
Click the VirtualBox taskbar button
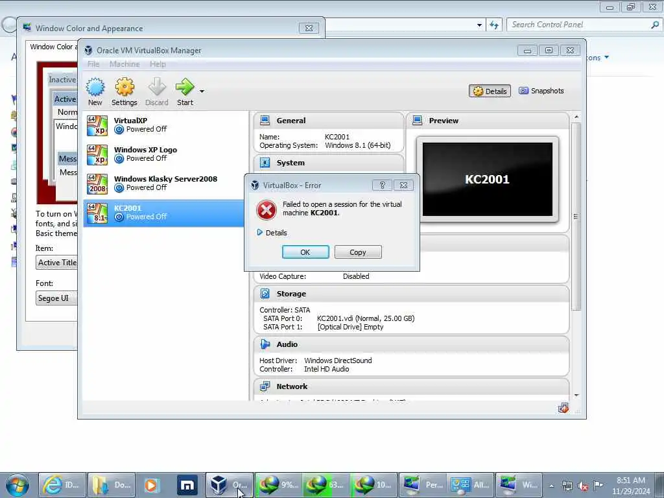click(230, 485)
